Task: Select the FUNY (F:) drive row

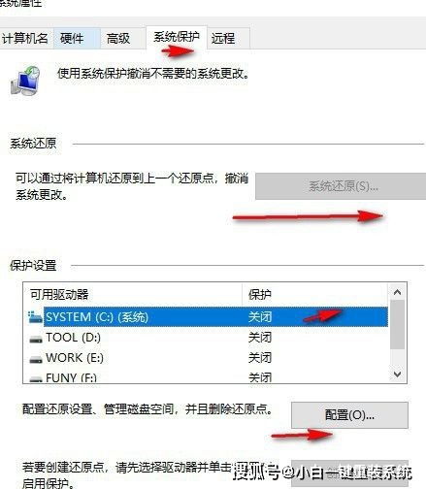Action: 207,376
